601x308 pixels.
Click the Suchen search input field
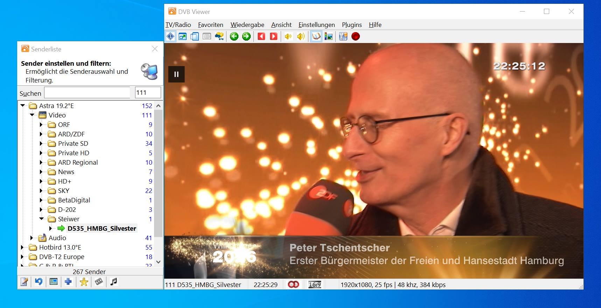[x=87, y=93]
